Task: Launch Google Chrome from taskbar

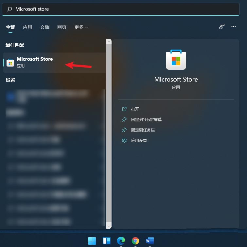Action: pos(135,241)
